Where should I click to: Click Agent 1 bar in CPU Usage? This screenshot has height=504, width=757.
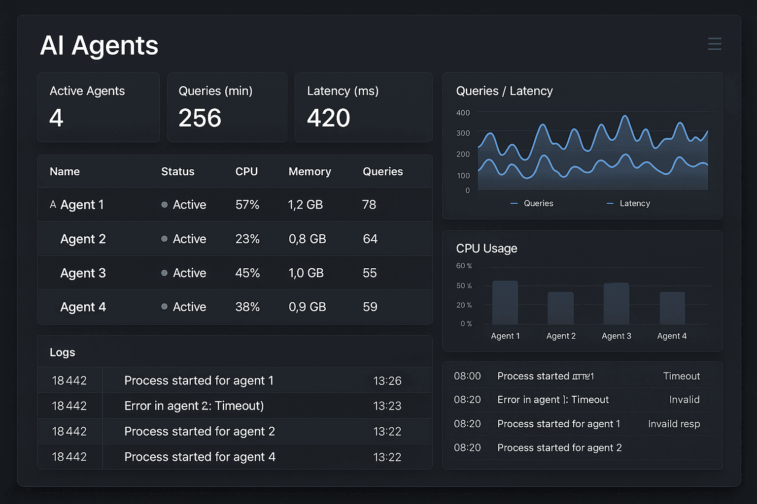click(x=505, y=302)
